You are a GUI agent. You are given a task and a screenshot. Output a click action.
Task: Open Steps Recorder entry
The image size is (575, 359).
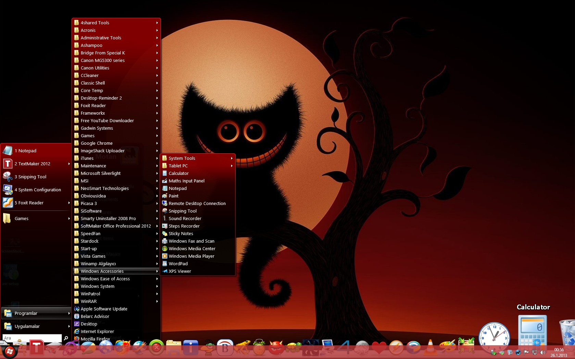(x=198, y=226)
